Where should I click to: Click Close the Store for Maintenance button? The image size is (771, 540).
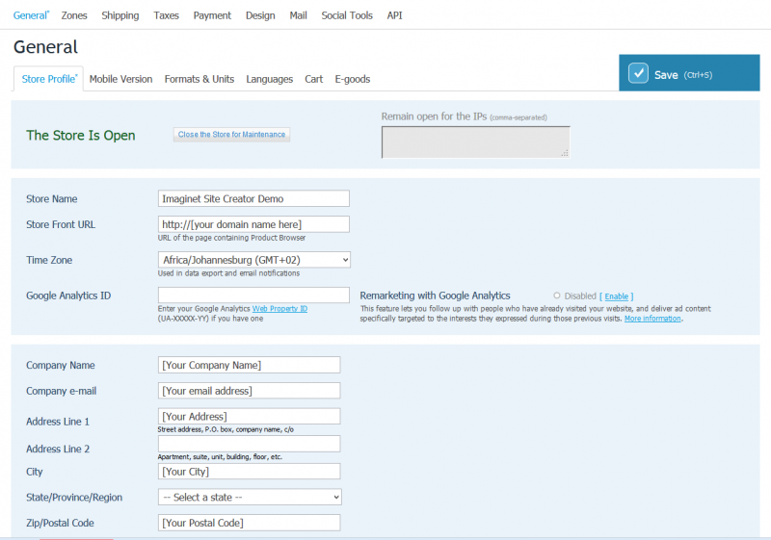(231, 135)
